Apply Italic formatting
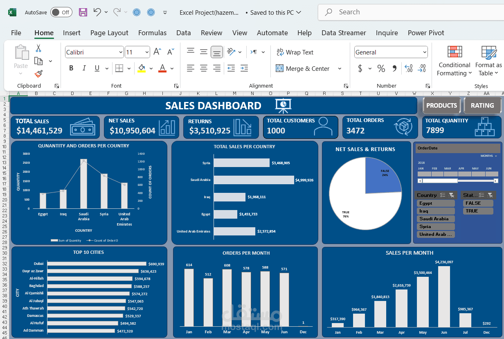 pyautogui.click(x=84, y=68)
